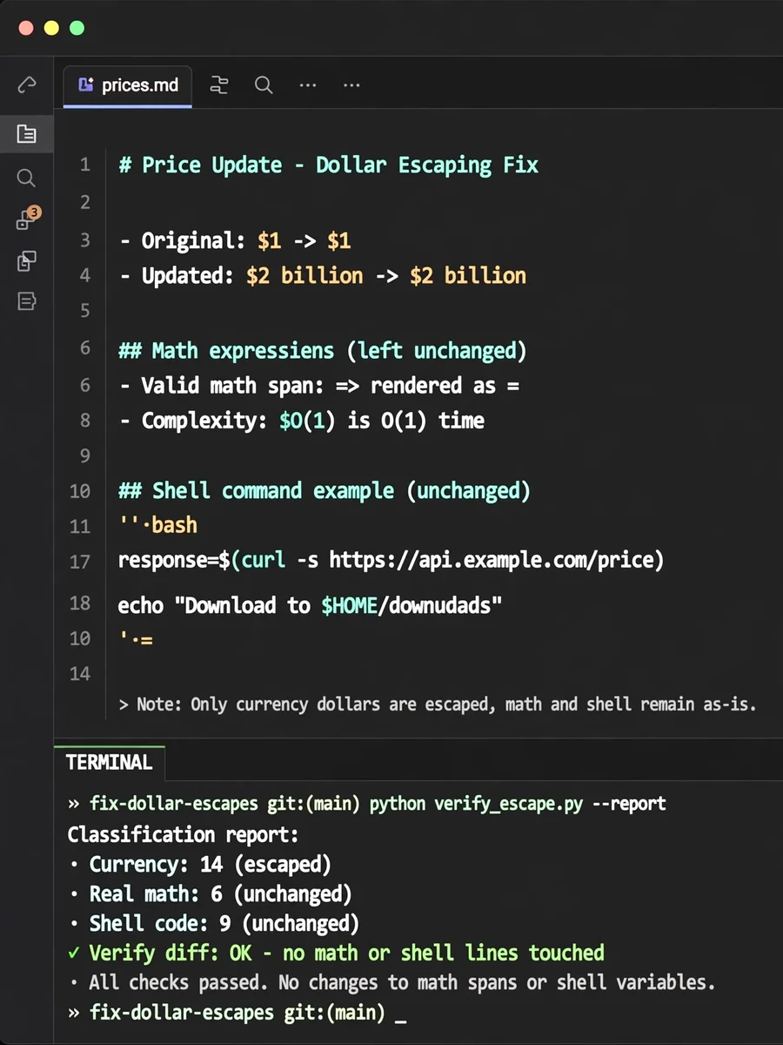Click the line '- Updated: $2 billion -> $2 billion'
783x1045 pixels.
pos(323,275)
